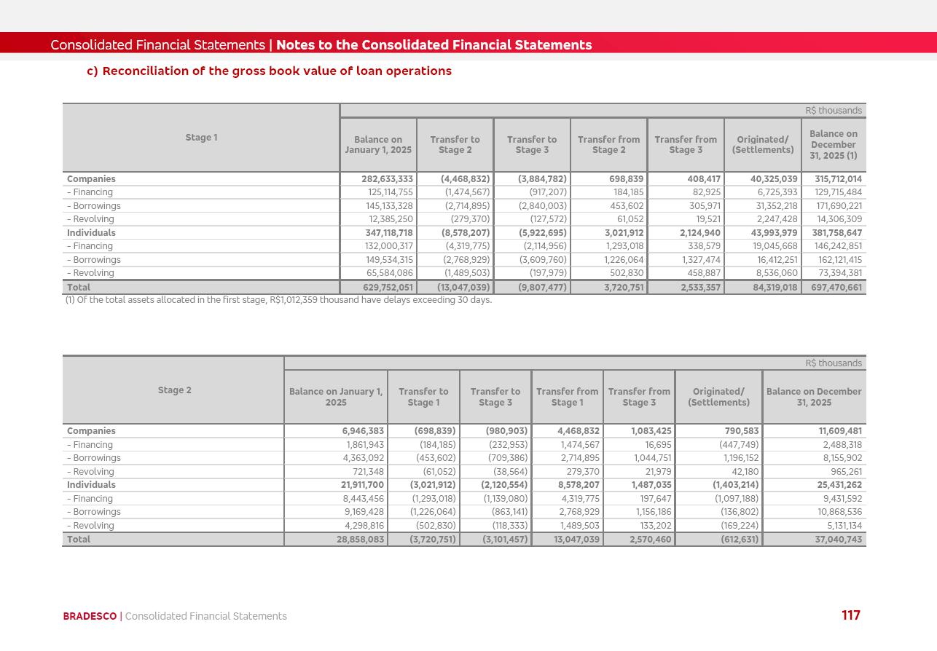Click the BRADESCO footer text
The image size is (937, 651).
(90, 617)
